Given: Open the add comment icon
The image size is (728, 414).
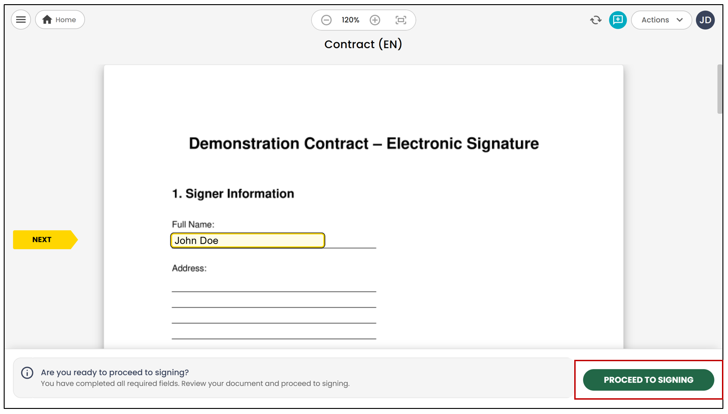Looking at the screenshot, I should pos(618,20).
